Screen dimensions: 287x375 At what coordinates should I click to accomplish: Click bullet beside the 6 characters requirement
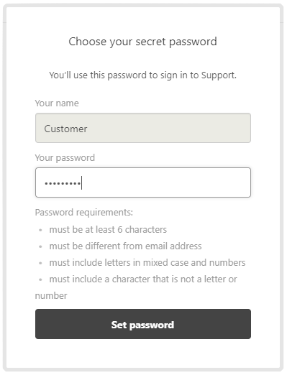tap(40, 230)
